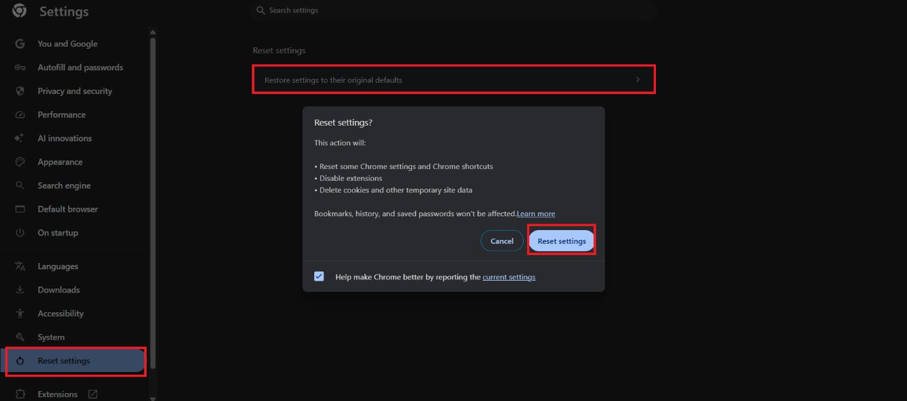The width and height of the screenshot is (907, 401).
Task: Click the Delete cookies bullet text
Action: pos(393,190)
